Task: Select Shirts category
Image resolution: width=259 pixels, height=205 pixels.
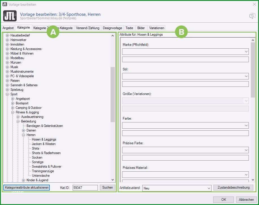Action: [36, 148]
